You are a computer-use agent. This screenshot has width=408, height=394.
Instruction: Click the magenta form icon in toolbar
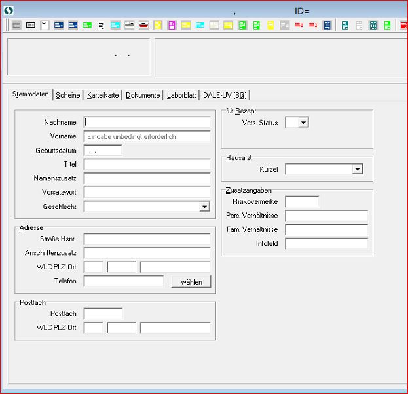coord(172,26)
